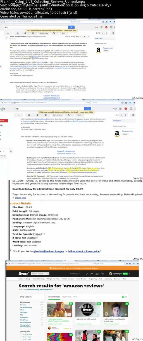Follow Amazon.com in the 00:04:51 frame
Screen dimensions: 143x341
(125, 134)
